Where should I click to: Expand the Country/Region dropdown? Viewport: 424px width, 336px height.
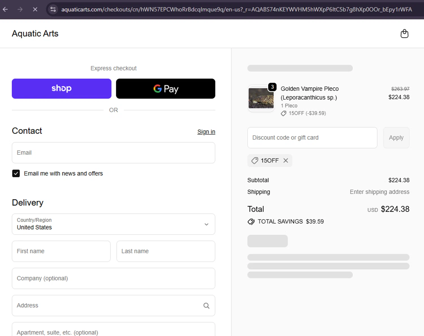[x=113, y=224]
